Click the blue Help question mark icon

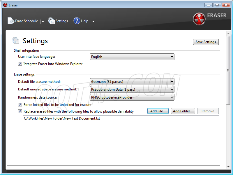click(x=77, y=21)
